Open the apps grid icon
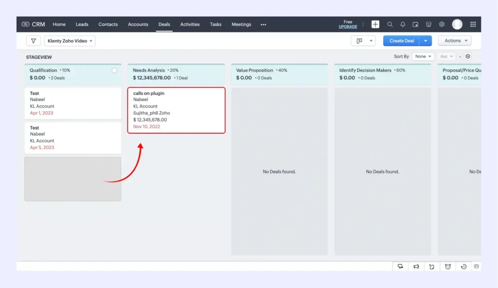498x288 pixels. pyautogui.click(x=473, y=24)
